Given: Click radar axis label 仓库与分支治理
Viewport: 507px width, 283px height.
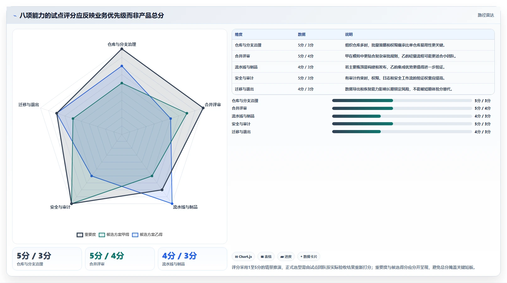Looking at the screenshot, I should pos(122,44).
